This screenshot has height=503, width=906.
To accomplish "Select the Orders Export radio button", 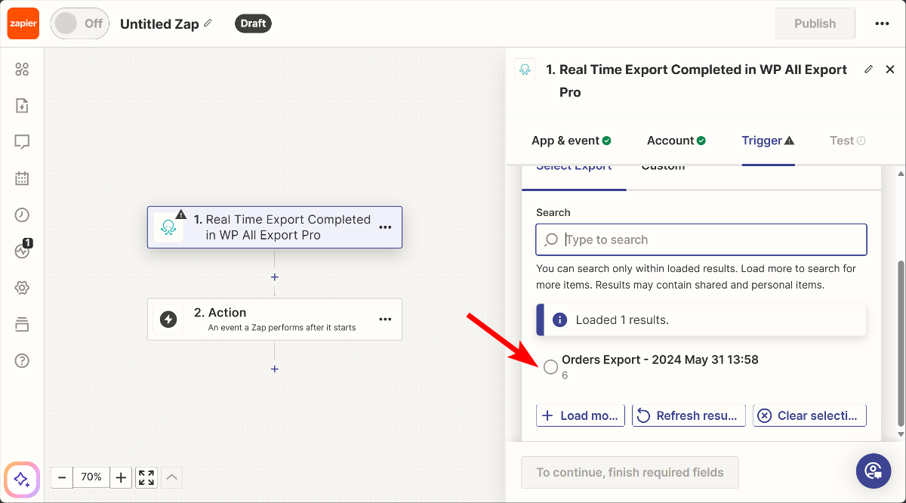I will point(551,367).
